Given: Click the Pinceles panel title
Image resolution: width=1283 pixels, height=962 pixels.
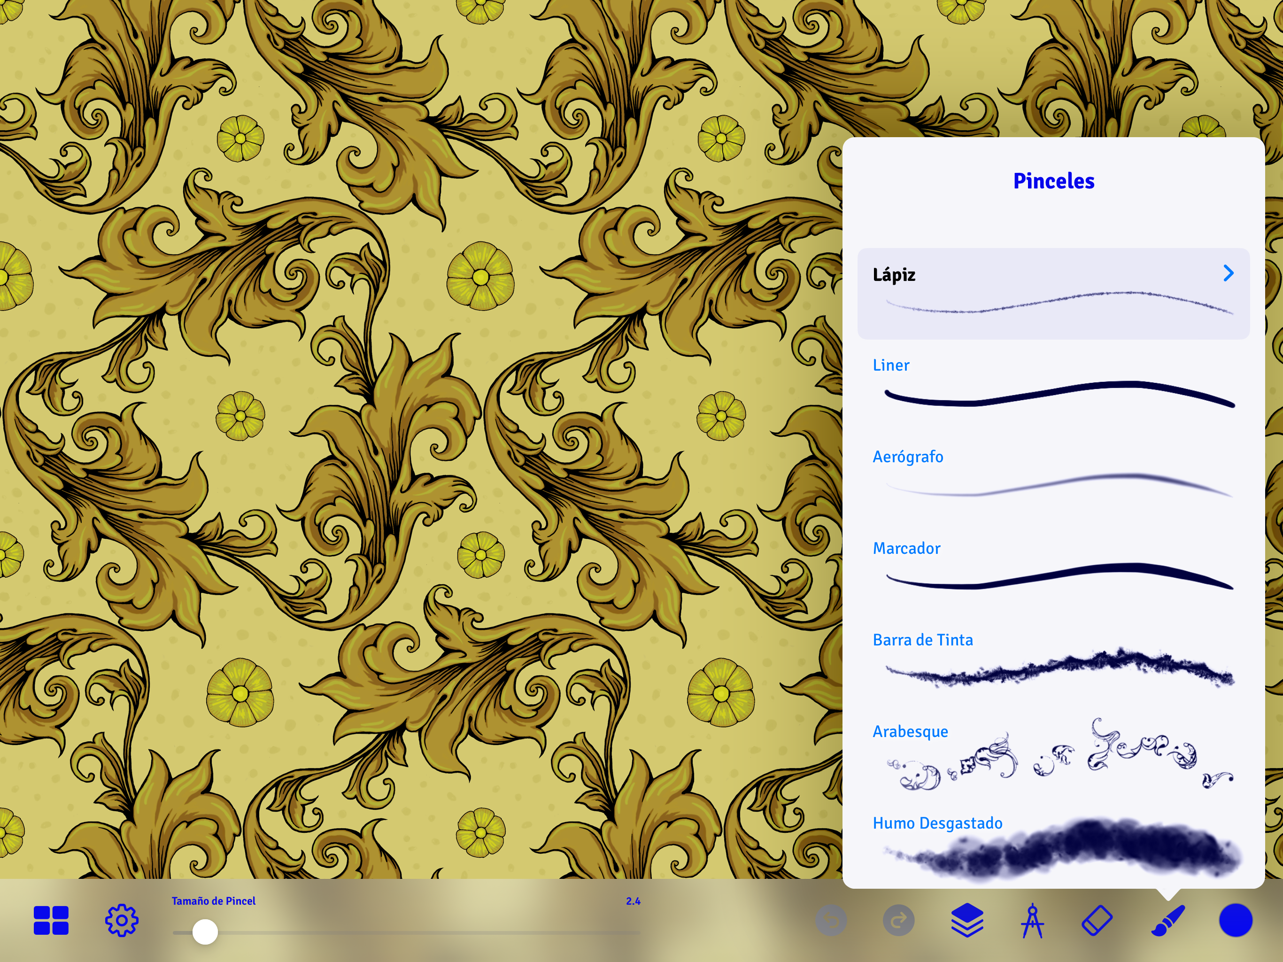Looking at the screenshot, I should (x=1053, y=181).
